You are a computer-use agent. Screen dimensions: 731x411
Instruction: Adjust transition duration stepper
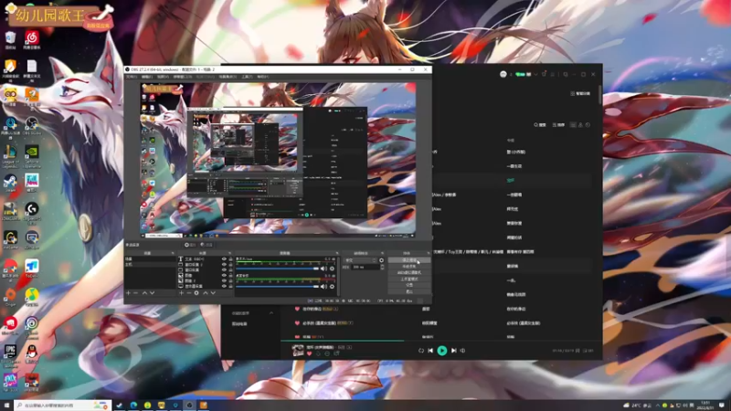point(382,268)
